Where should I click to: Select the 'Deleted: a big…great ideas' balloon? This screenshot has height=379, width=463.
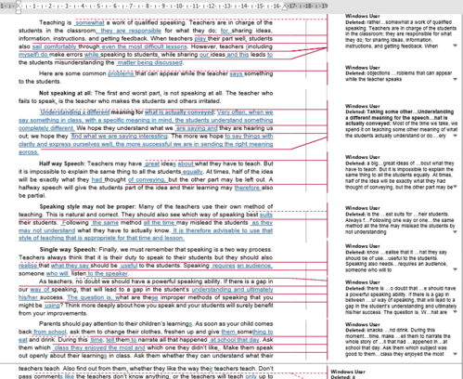[x=401, y=172]
